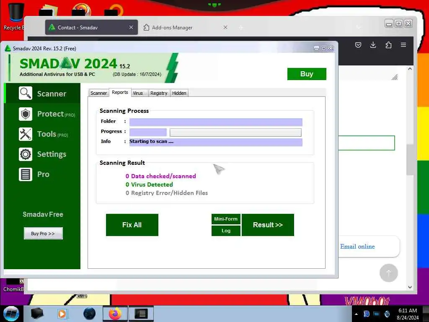
Task: Open media player taskbar icon
Action: tap(62, 314)
